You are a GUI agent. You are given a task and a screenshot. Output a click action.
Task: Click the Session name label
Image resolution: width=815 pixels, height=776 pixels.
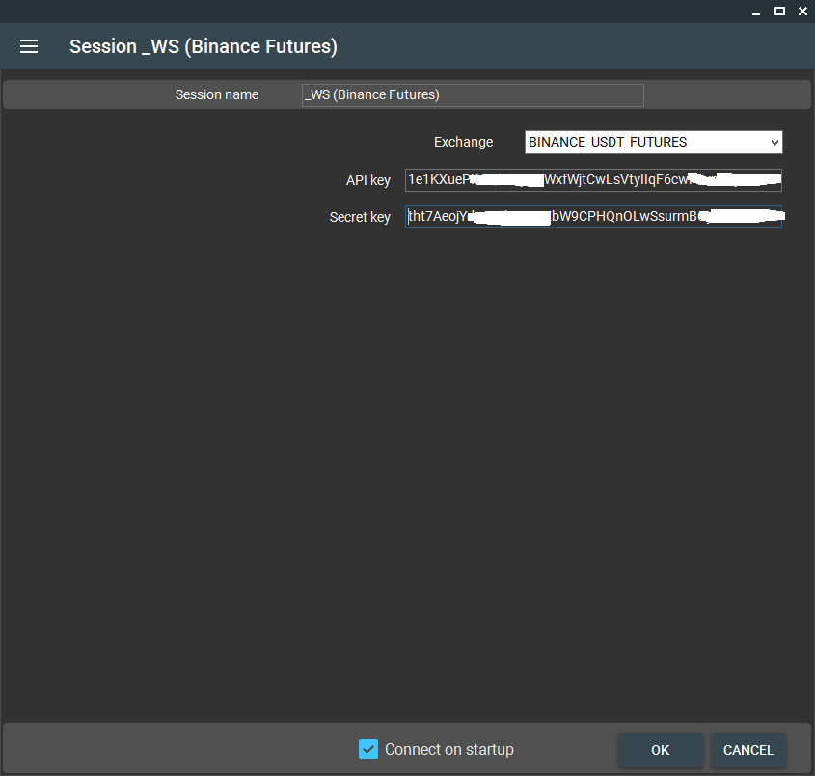[x=217, y=94]
